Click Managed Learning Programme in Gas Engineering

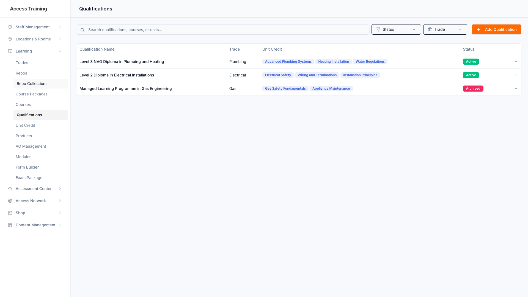click(125, 89)
